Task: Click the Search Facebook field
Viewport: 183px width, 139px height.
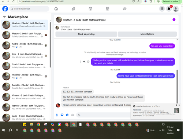Action: tap(29, 9)
